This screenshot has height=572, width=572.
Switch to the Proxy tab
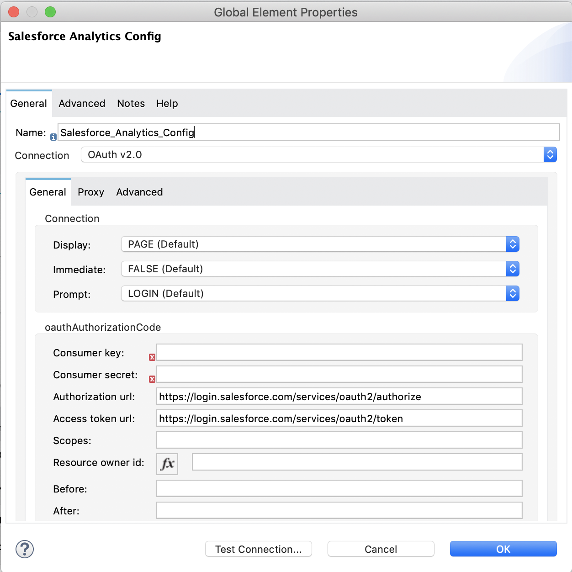(x=90, y=192)
